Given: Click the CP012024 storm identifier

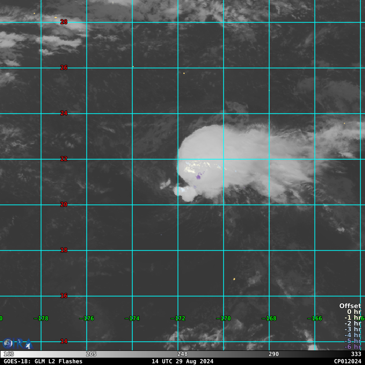Looking at the screenshot, I should (348, 361).
